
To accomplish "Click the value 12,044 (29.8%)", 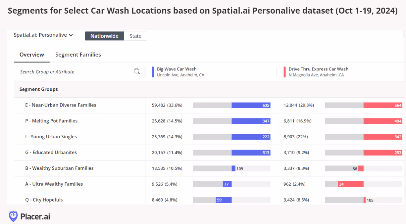I will [299, 105].
